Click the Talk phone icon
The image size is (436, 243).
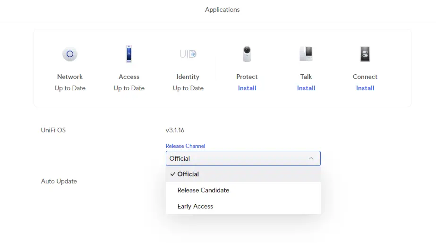306,54
